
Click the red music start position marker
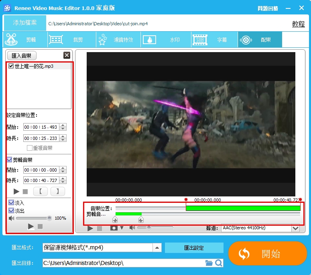[186, 200]
